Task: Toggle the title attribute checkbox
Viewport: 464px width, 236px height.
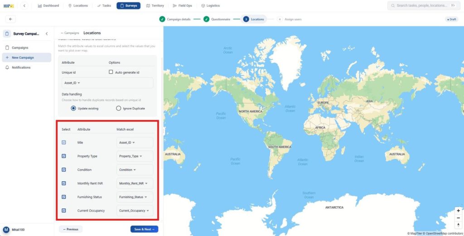Action: pyautogui.click(x=63, y=142)
